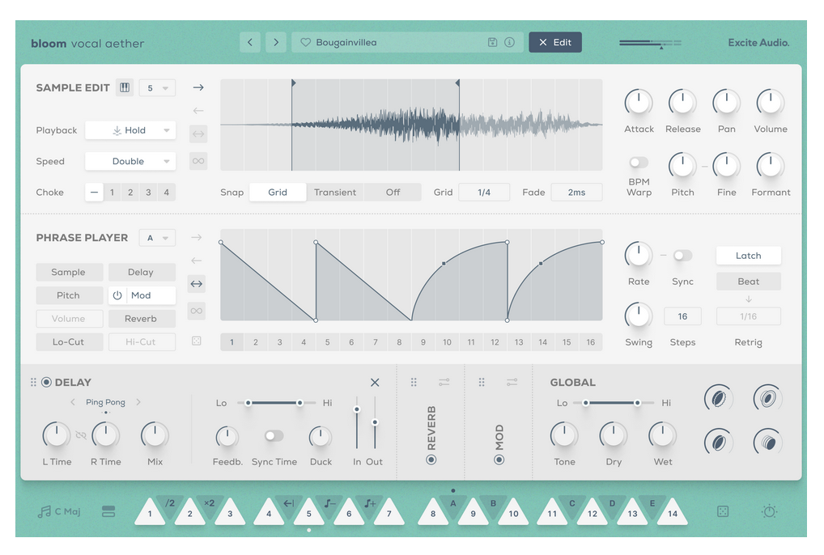This screenshot has width=824, height=555.
Task: Click the Formant knob
Action: (x=771, y=167)
